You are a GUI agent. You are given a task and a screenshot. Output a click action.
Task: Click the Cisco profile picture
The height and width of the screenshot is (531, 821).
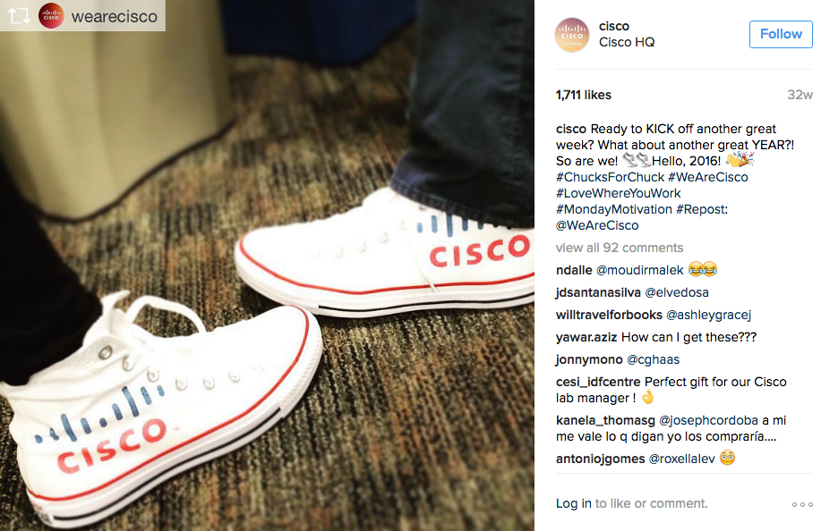pyautogui.click(x=572, y=35)
